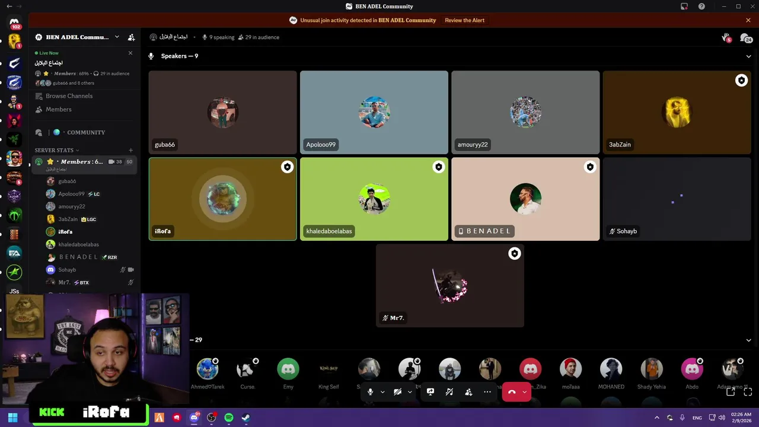Open Discord direct messages home icon
Image resolution: width=759 pixels, height=427 pixels.
(x=14, y=22)
